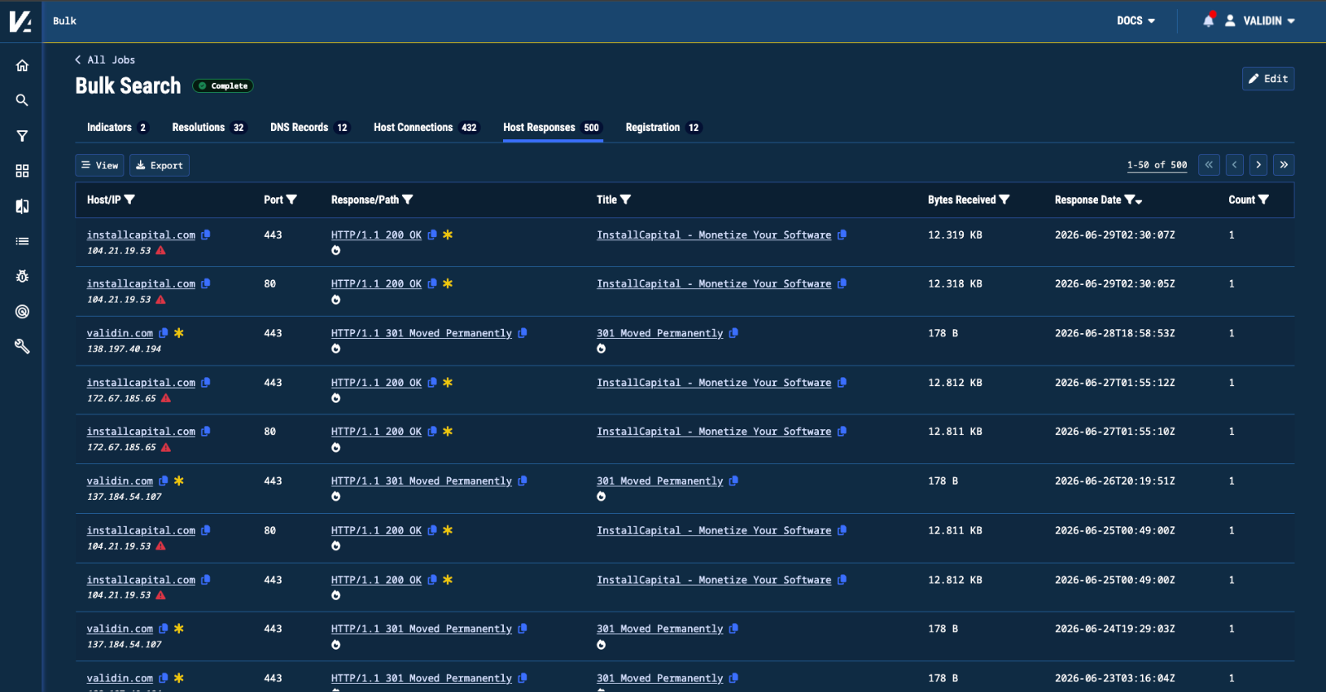Go to the previous results page

pos(1235,165)
